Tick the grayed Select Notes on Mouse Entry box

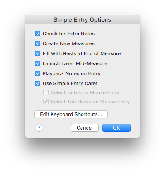tap(46, 92)
